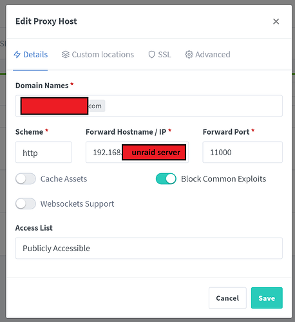The image size is (295, 322).
Task: Switch to the Custom locations tab
Action: [x=98, y=55]
